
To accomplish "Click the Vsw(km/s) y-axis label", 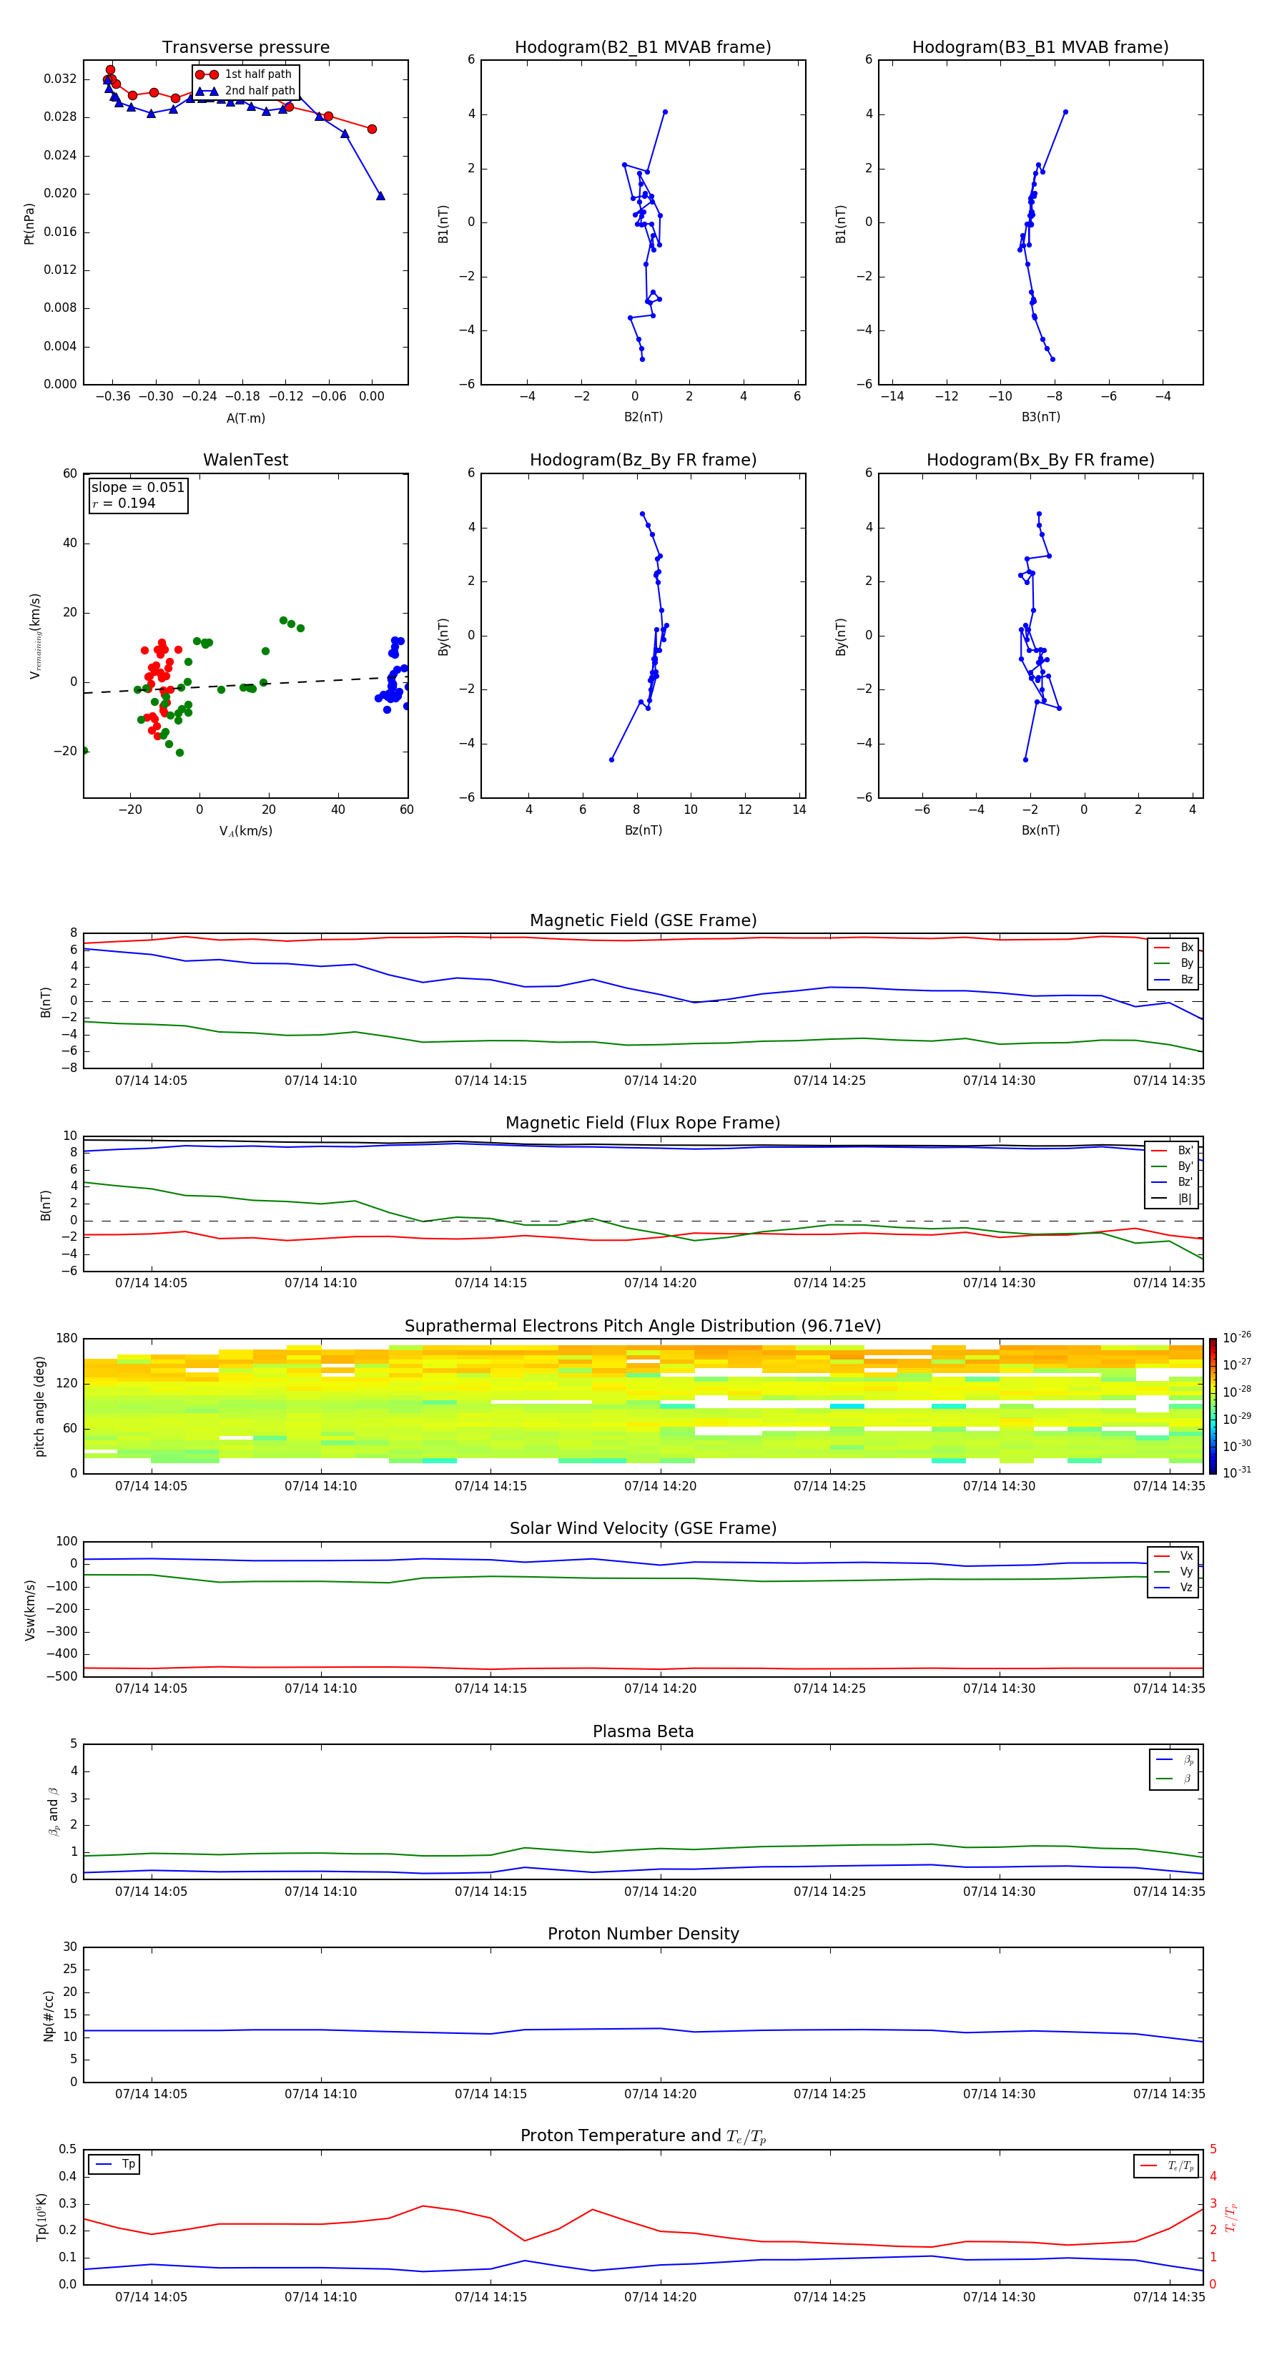I will coord(29,1610).
